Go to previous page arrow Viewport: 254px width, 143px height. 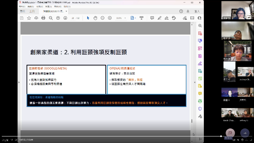58,18
